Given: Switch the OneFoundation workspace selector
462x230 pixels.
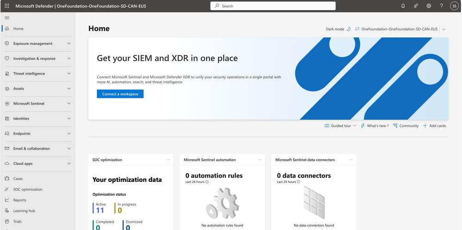Looking at the screenshot, I should pos(400,29).
